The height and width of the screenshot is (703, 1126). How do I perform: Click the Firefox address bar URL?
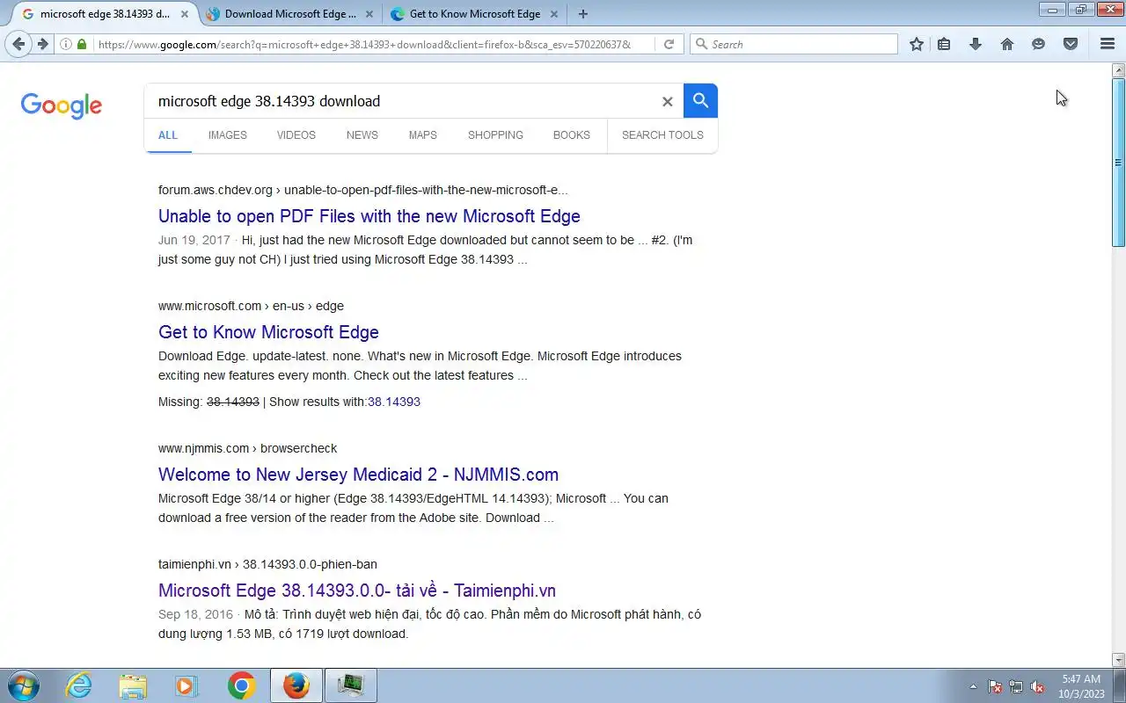(x=364, y=44)
